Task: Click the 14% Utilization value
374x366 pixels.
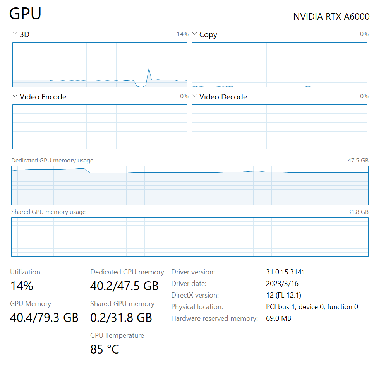Action: point(22,286)
